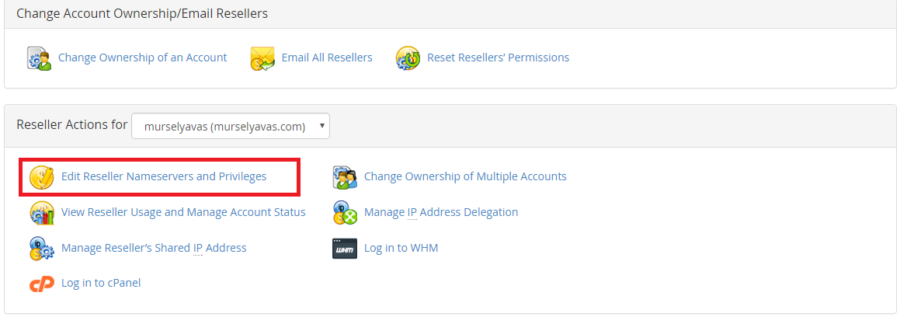
Task: Click the Reset Resellers' Permissions icon
Action: point(408,58)
